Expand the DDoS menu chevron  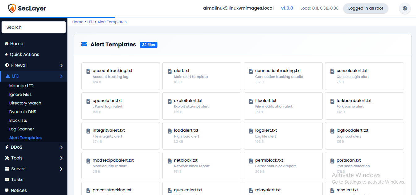(x=61, y=147)
